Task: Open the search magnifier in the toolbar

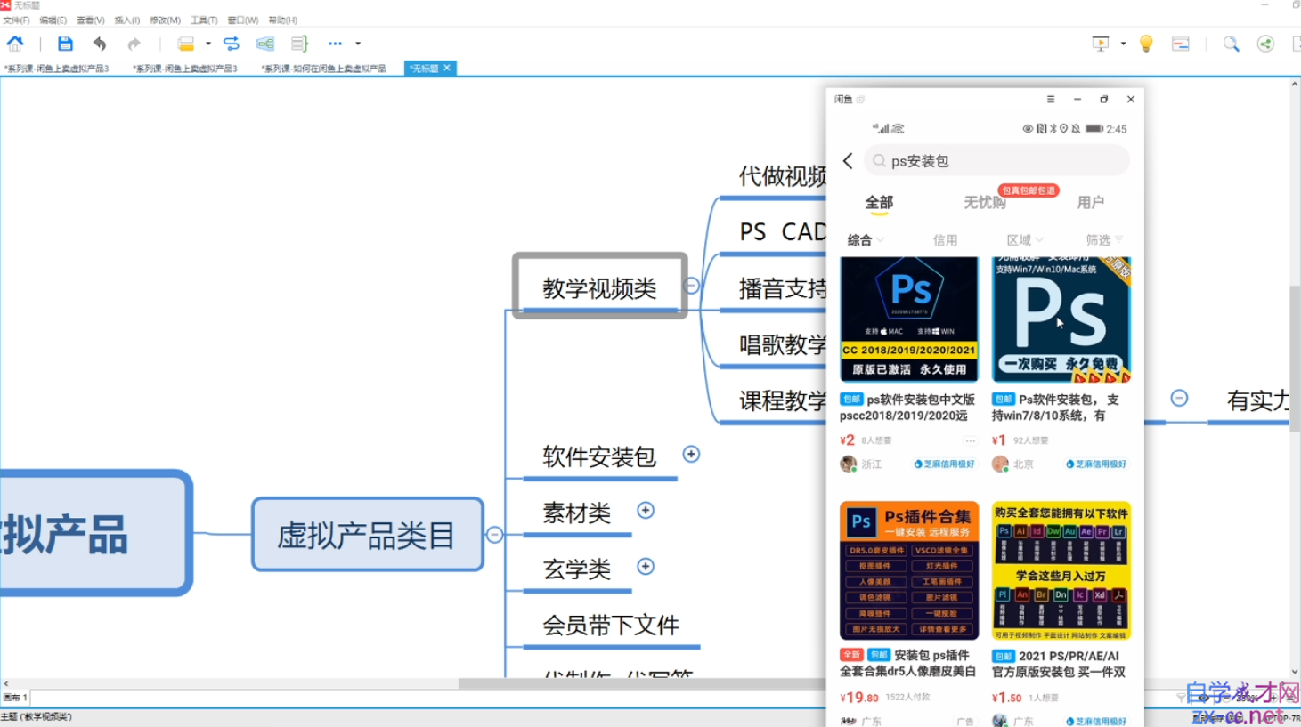Action: [1231, 43]
